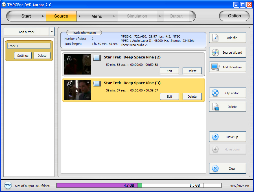The width and height of the screenshot is (254, 192).
Task: Open the Option button
Action: [x=234, y=16]
